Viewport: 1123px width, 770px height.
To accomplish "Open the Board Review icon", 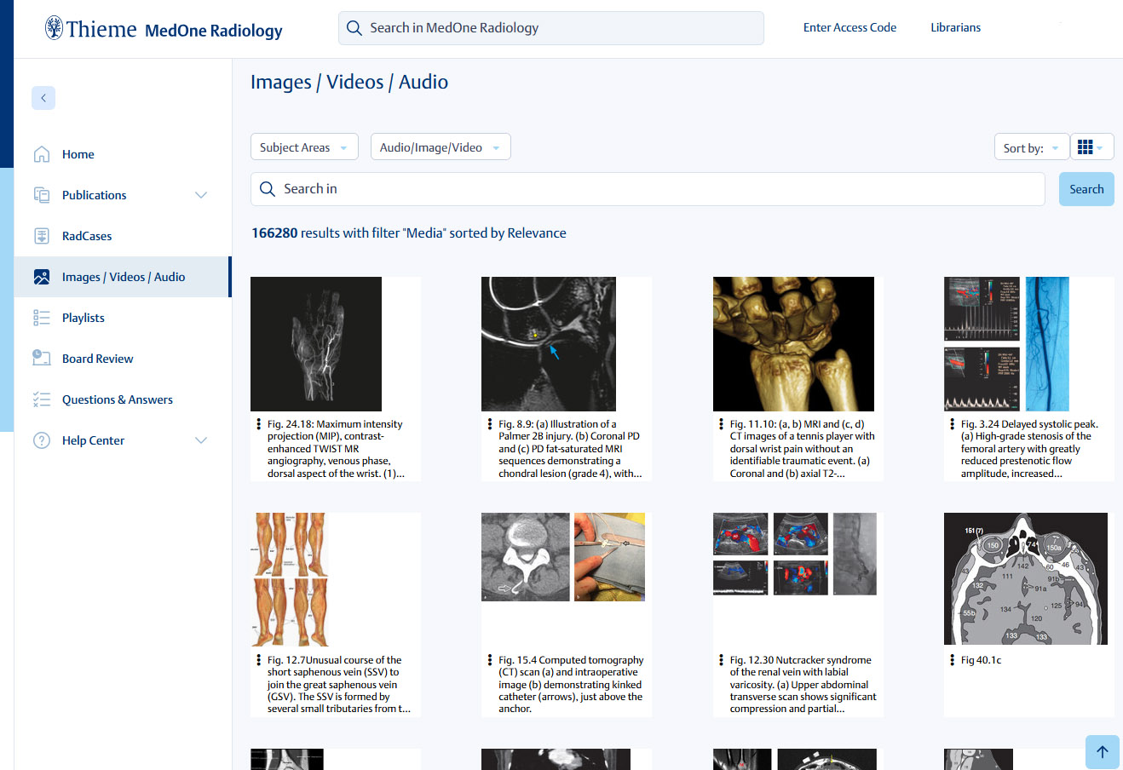I will (x=42, y=359).
